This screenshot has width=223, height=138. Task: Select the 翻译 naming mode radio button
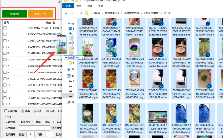click(55, 122)
